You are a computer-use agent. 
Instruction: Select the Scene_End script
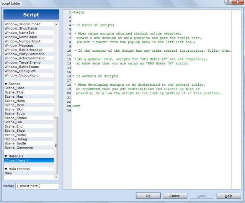[x=29, y=126]
